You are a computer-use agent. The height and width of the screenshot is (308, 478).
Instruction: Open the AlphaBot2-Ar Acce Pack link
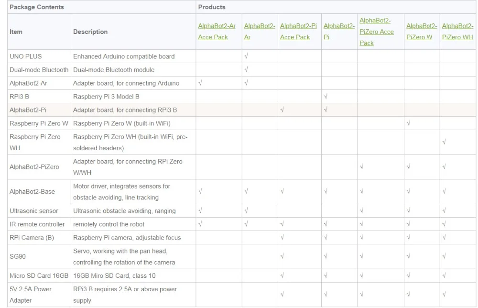click(x=217, y=32)
